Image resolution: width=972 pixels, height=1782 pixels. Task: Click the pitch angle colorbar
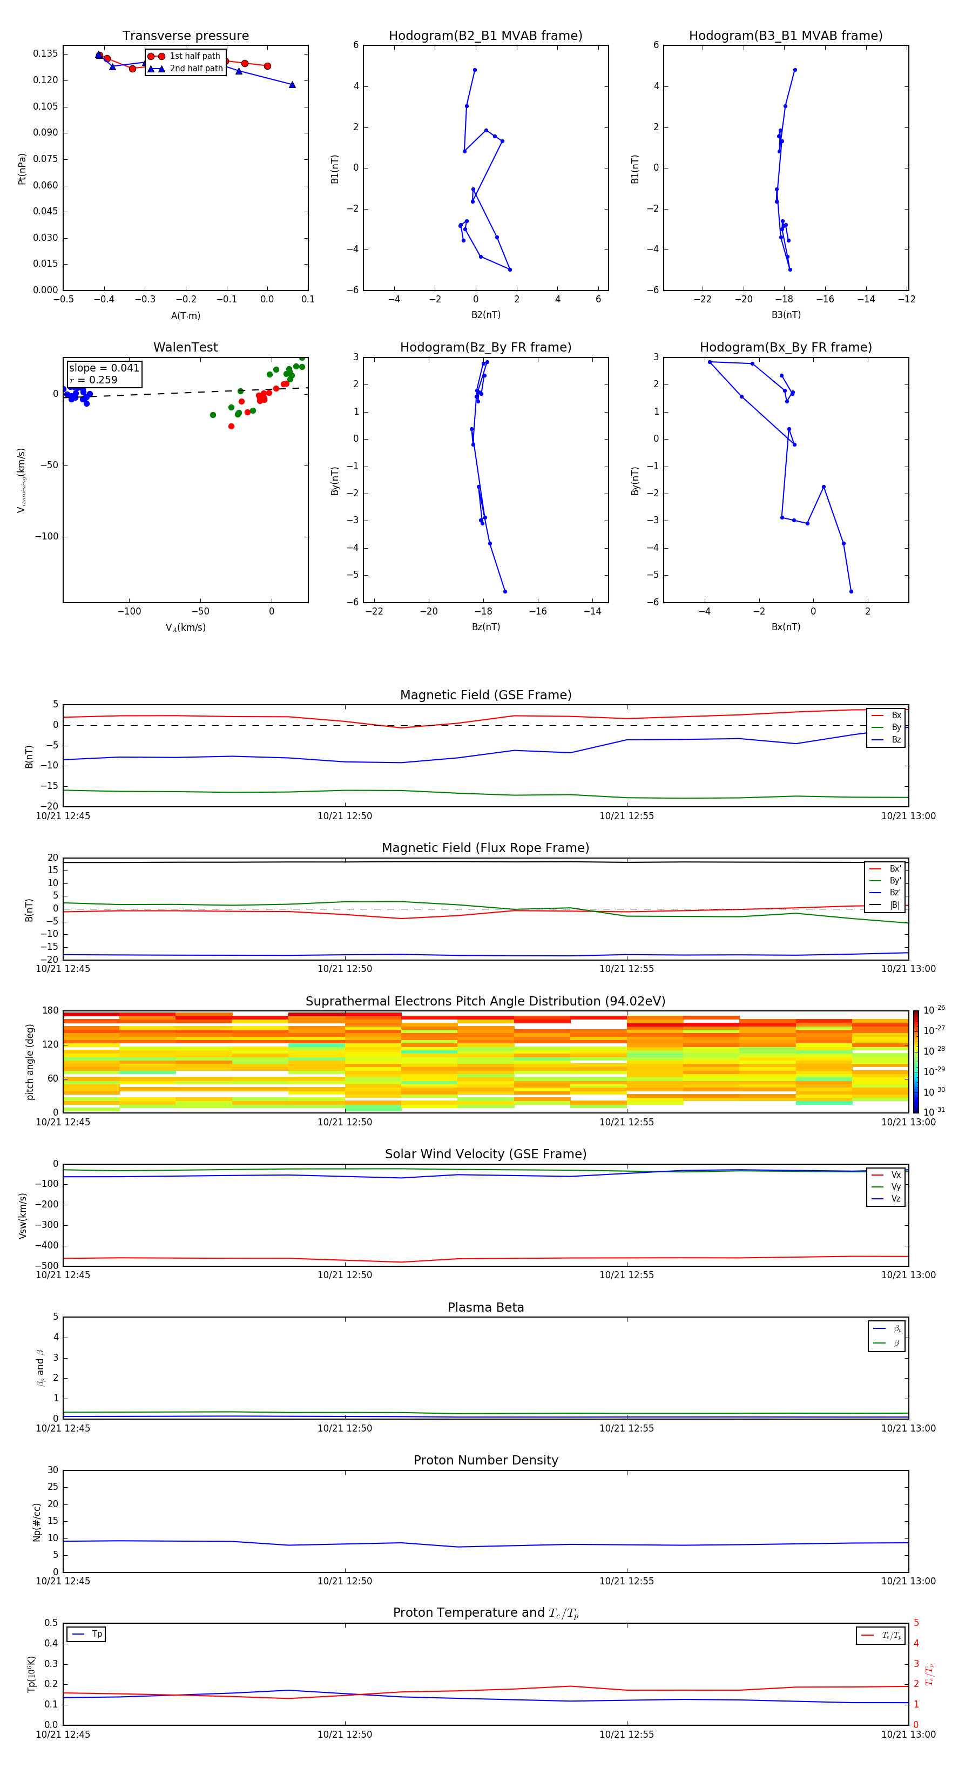tap(916, 1061)
